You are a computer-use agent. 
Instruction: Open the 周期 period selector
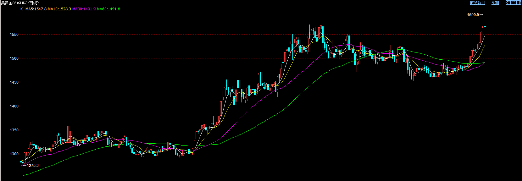(x=495, y=3)
